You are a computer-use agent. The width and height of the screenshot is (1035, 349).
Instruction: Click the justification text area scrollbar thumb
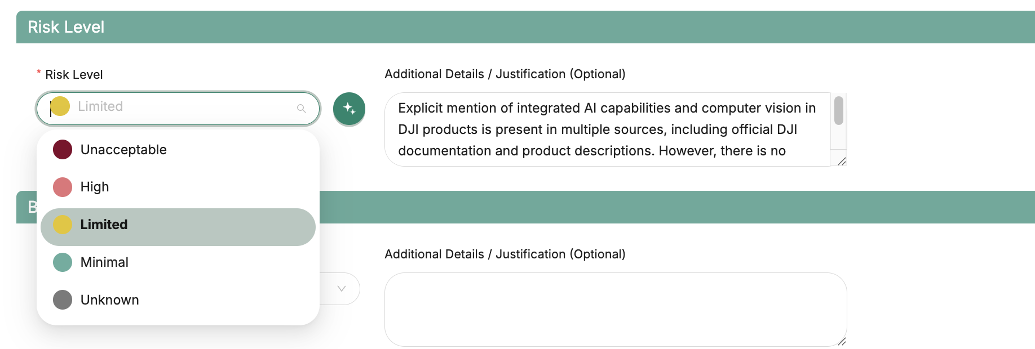[839, 110]
